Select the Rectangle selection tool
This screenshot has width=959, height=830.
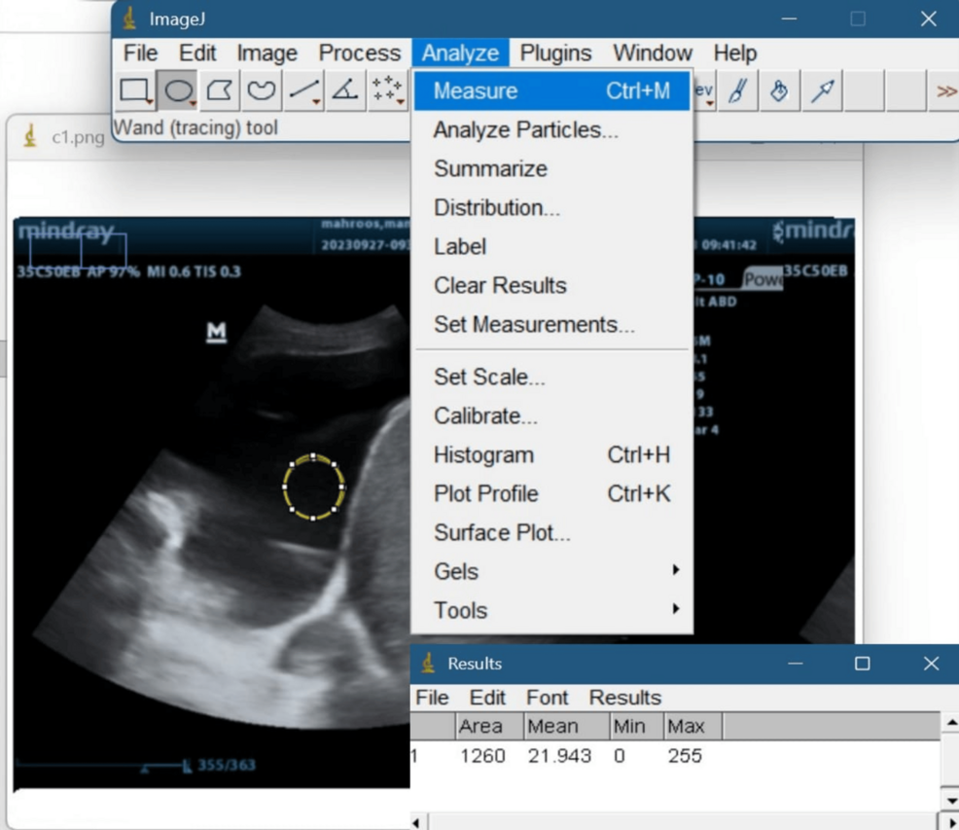click(x=134, y=91)
